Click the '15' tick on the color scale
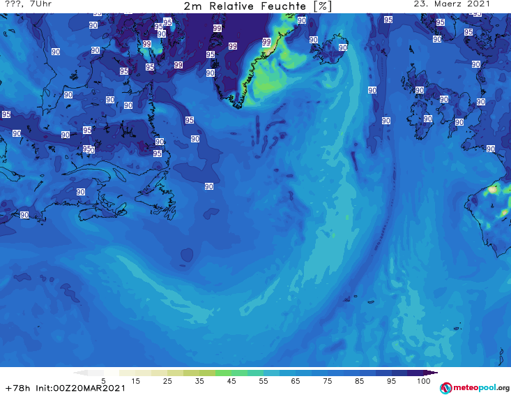The image size is (511, 395). (x=135, y=381)
